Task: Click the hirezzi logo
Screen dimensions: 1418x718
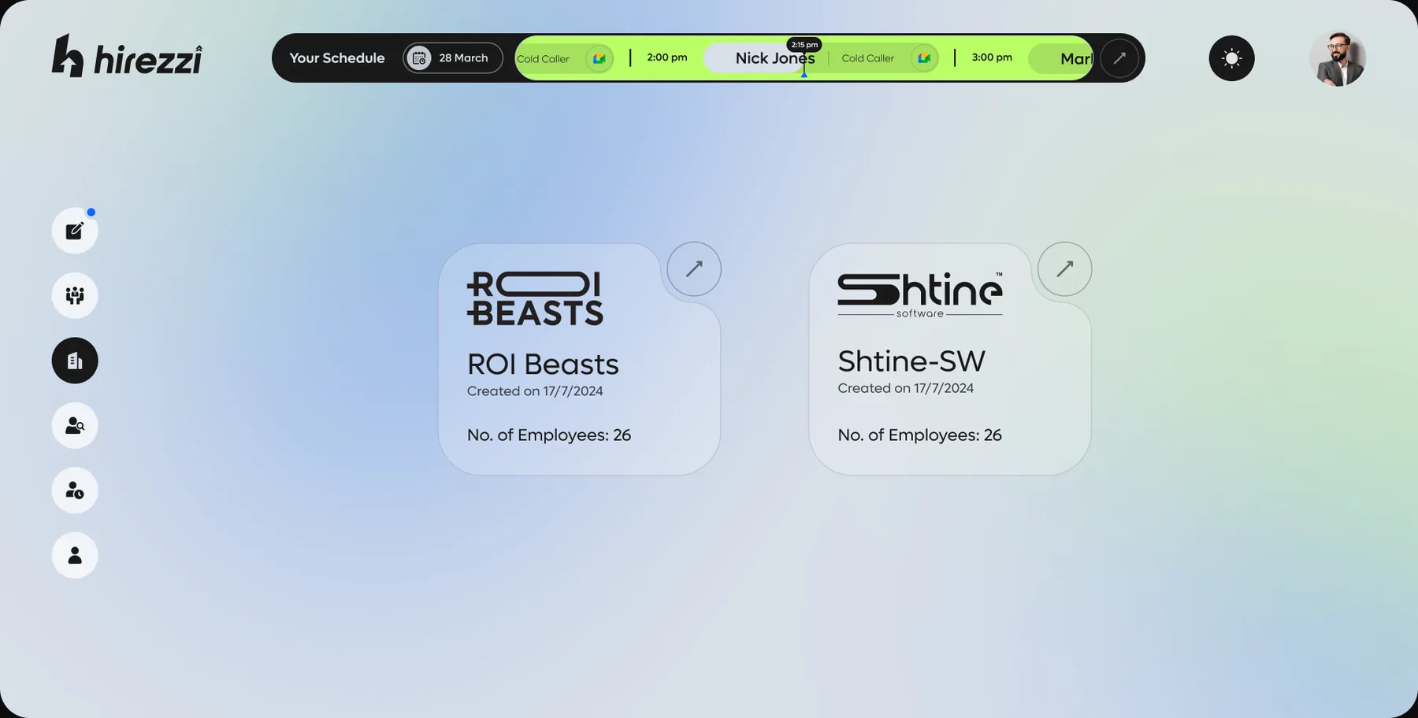Action: tap(127, 56)
